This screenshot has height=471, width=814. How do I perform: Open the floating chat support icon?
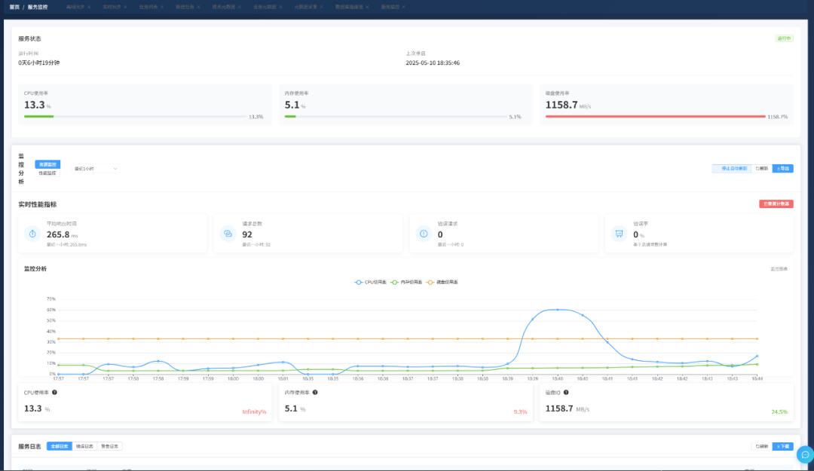[x=805, y=455]
